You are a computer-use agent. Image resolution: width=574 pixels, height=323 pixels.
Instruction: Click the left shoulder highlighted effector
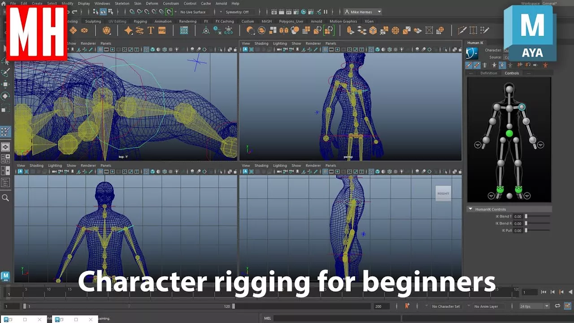[522, 107]
